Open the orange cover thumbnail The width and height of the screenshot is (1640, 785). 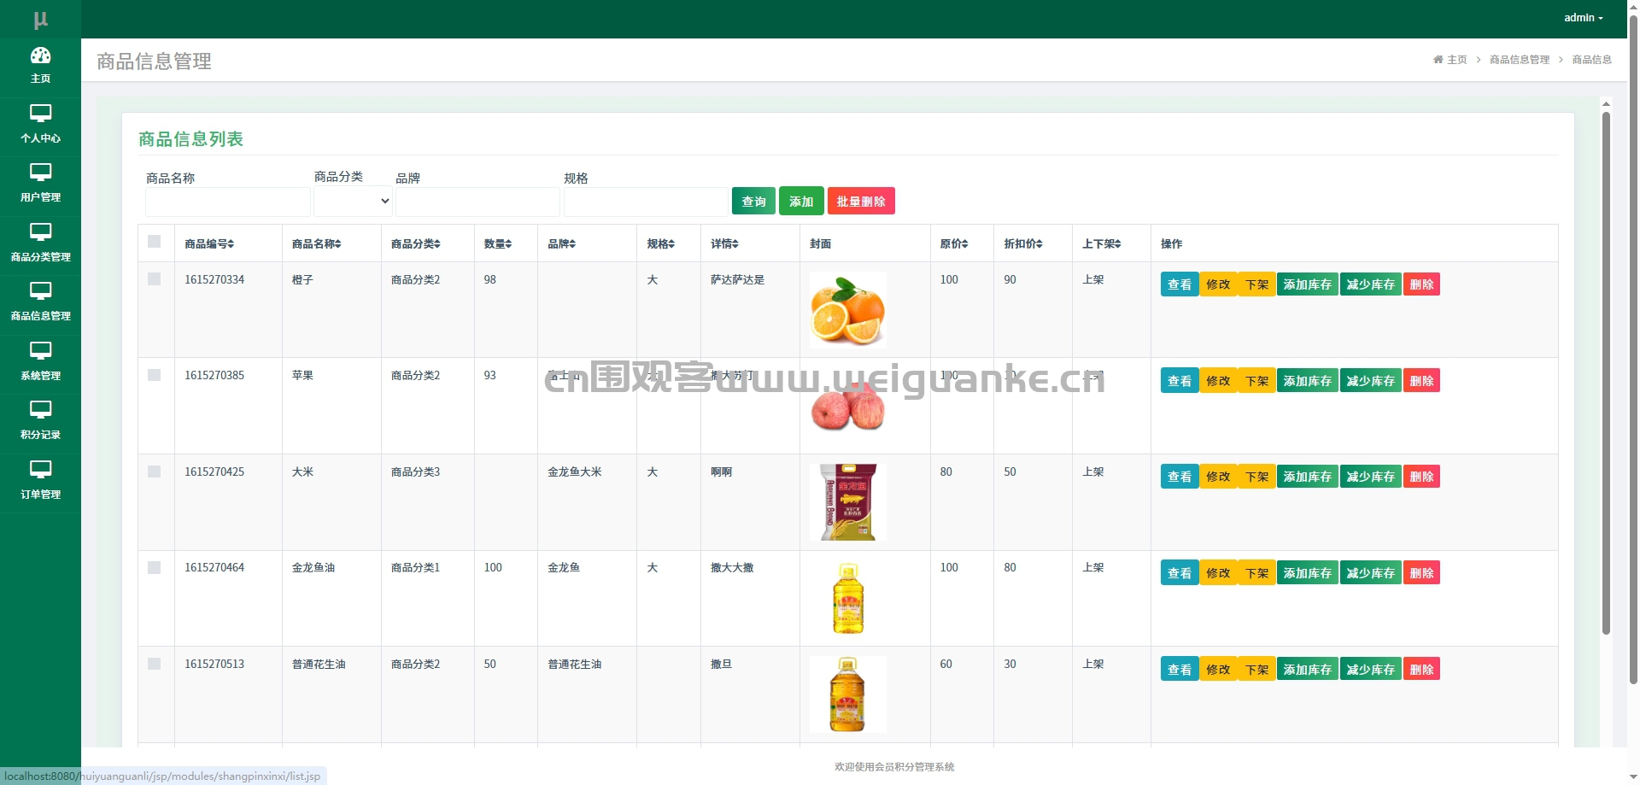[x=847, y=309]
